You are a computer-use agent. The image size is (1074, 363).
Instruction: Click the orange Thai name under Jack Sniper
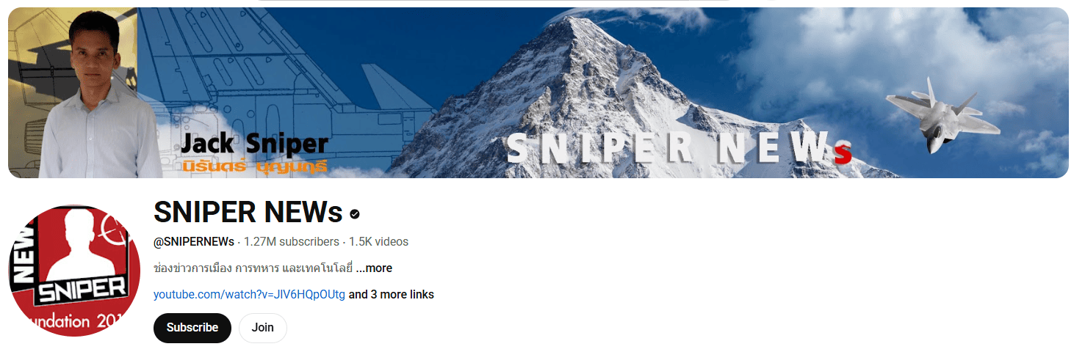[x=255, y=166]
